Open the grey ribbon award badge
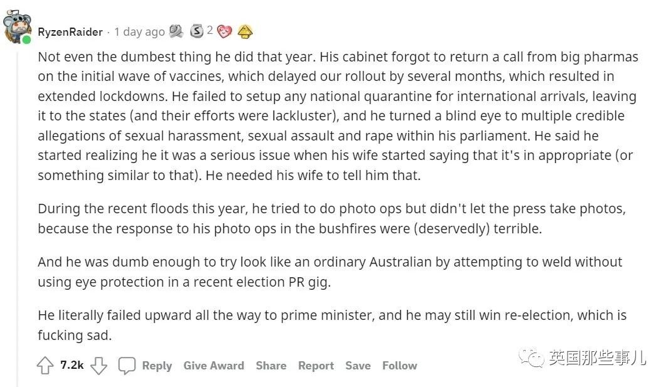The image size is (668, 387). (x=176, y=31)
